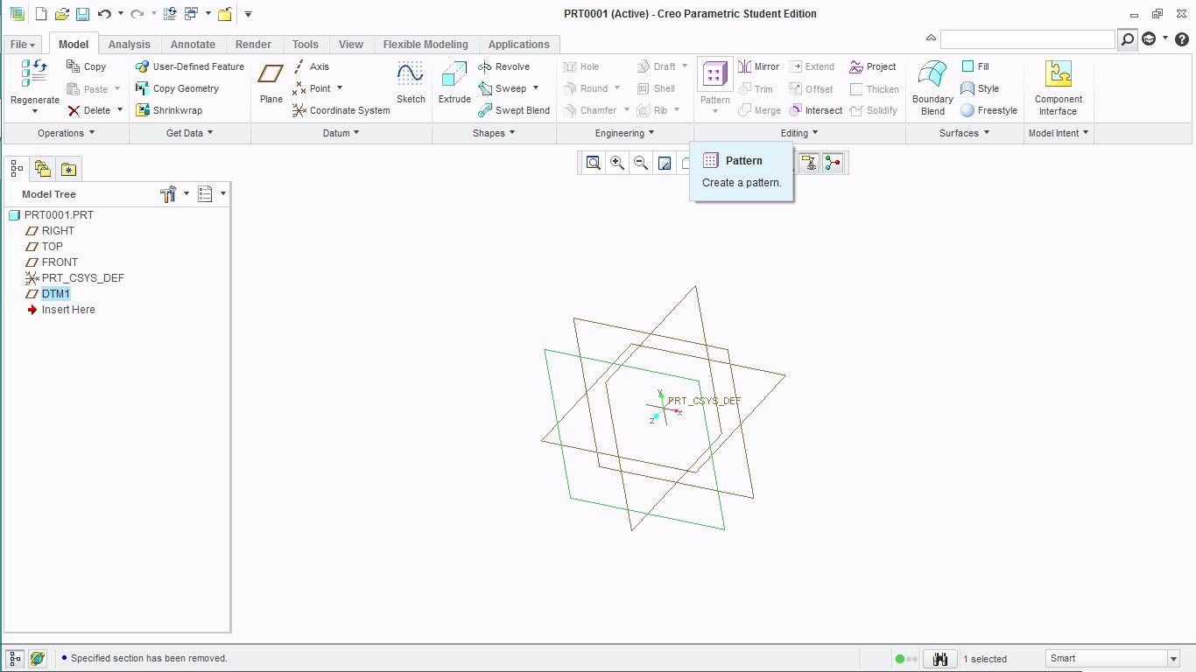Open the Style surface tool
This screenshot has height=672, width=1196.
(980, 88)
